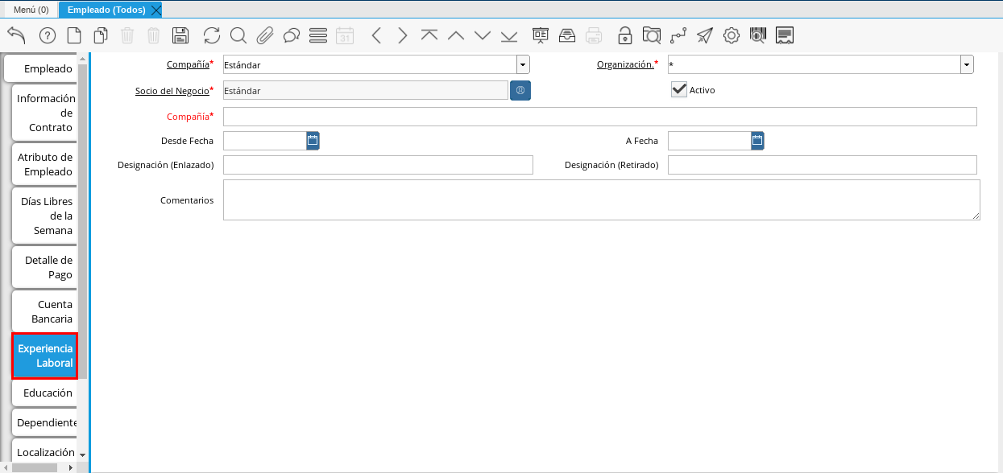The width and height of the screenshot is (1003, 473).
Task: Click the barcode scanner toolbar icon
Action: click(x=758, y=35)
